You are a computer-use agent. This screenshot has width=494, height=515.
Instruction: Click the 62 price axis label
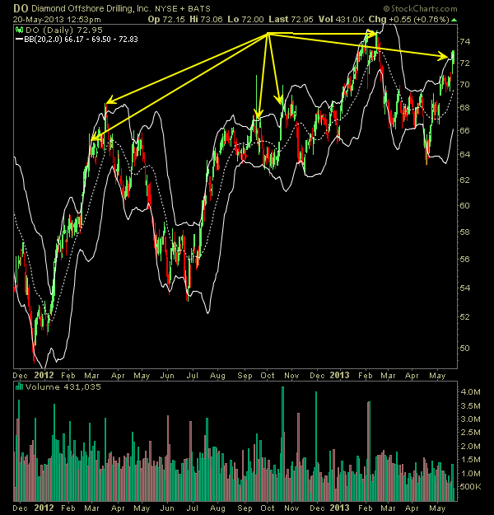tap(464, 180)
